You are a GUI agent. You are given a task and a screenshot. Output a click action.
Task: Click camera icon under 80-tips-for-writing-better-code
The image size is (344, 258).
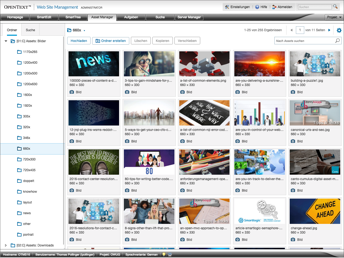[x=127, y=190]
